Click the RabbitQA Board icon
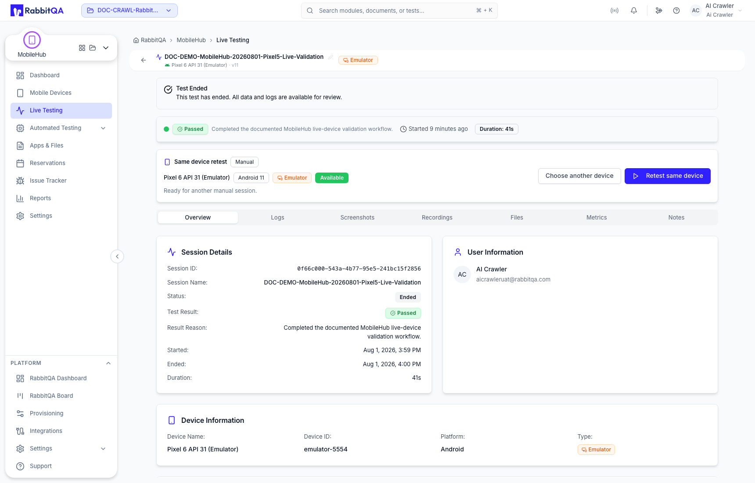Image resolution: width=755 pixels, height=483 pixels. point(20,396)
